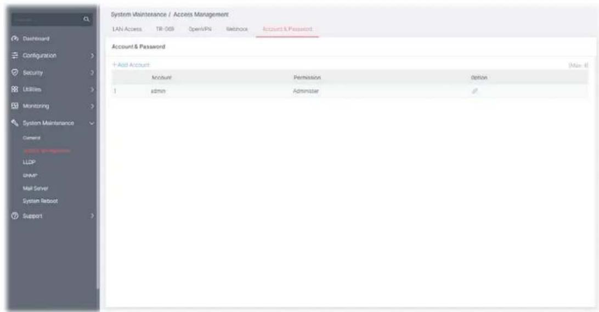
Task: Open the SNMP submenu item
Action: point(30,176)
